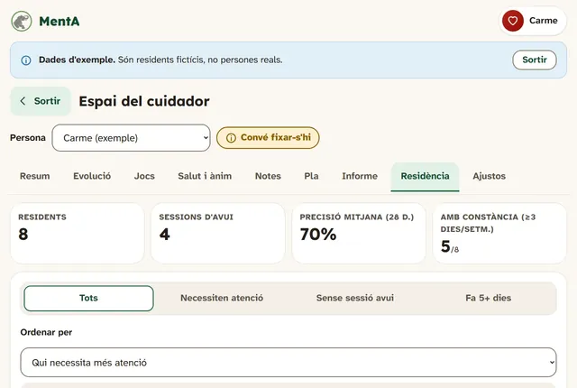Image resolution: width=577 pixels, height=388 pixels.
Task: Filter by Necessiten atenció
Action: [222, 298]
